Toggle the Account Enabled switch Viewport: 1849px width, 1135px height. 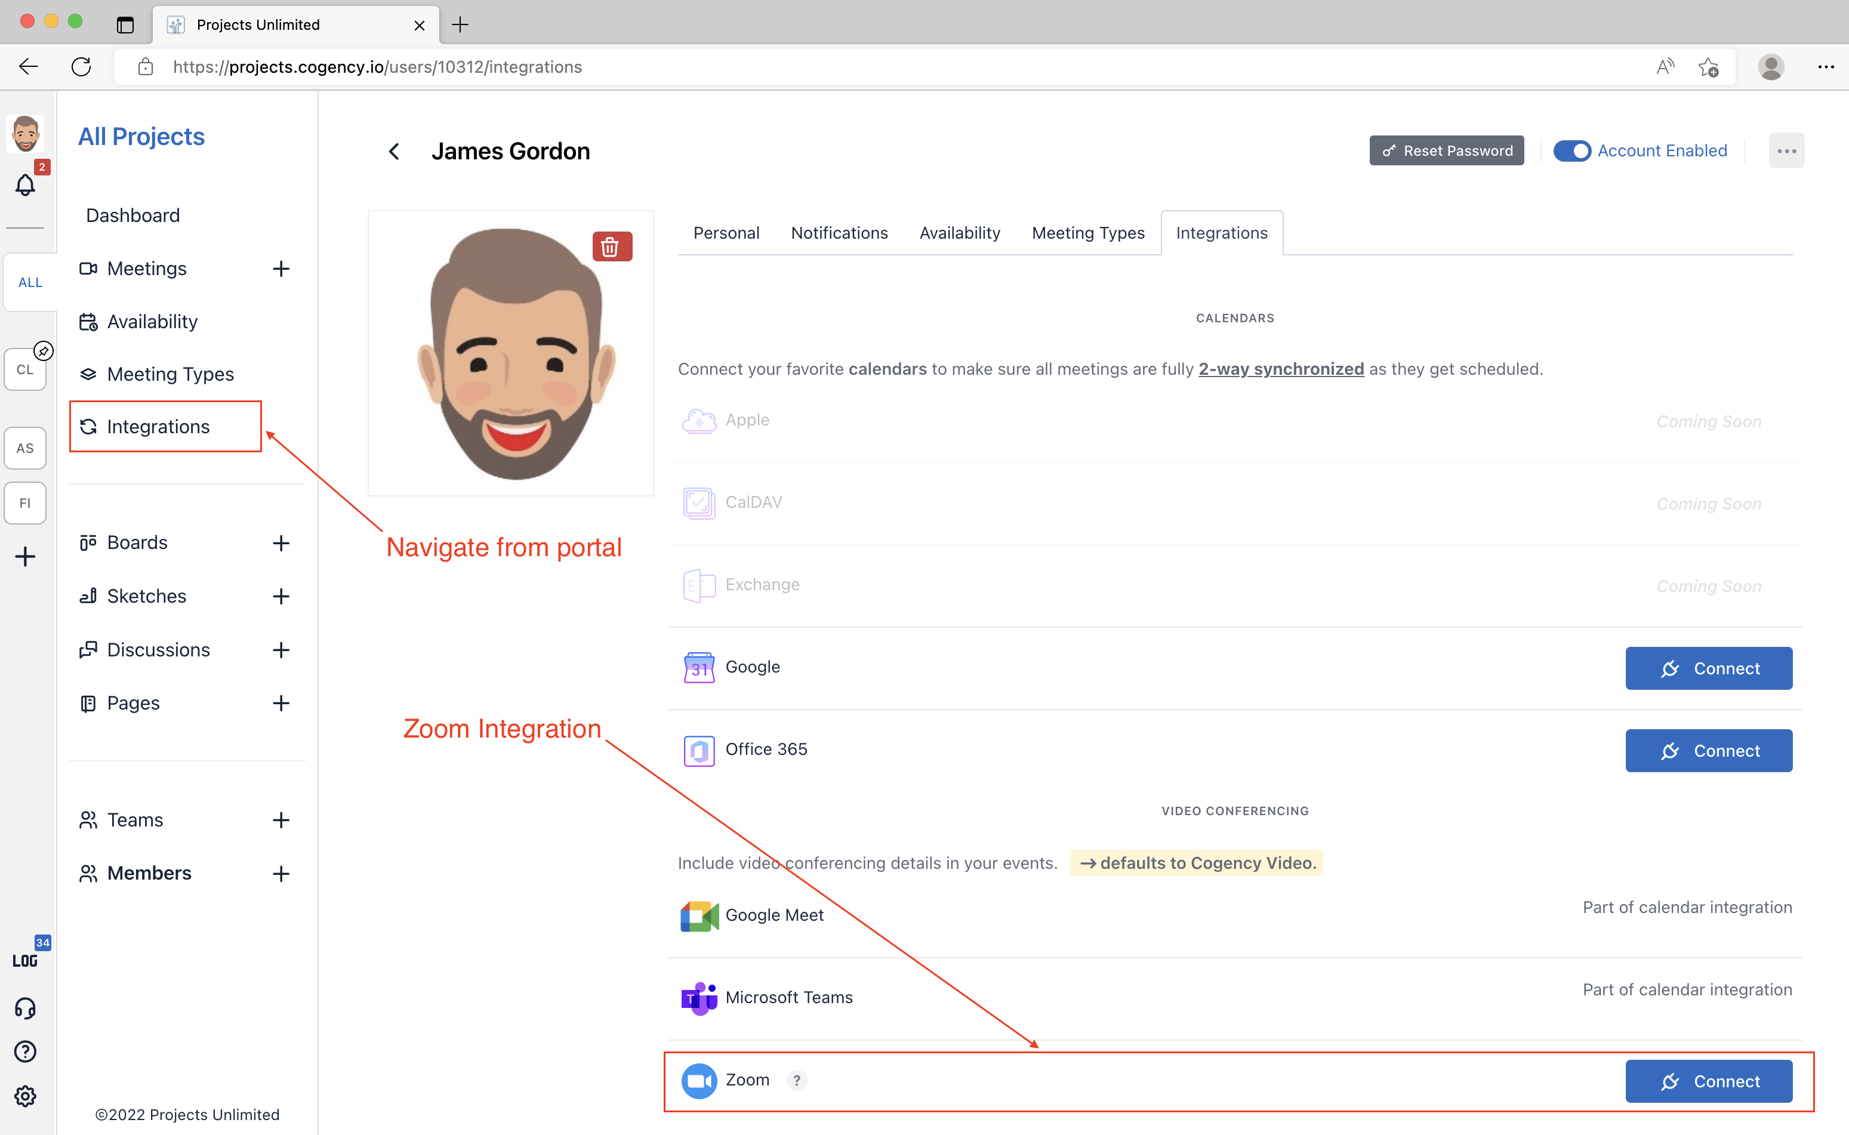point(1571,151)
